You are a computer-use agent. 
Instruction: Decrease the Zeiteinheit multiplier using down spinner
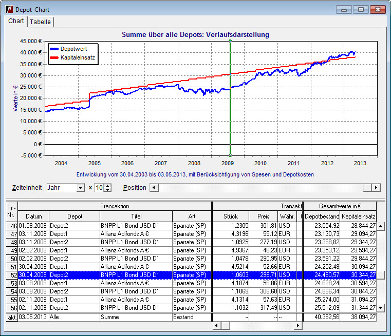(x=107, y=190)
